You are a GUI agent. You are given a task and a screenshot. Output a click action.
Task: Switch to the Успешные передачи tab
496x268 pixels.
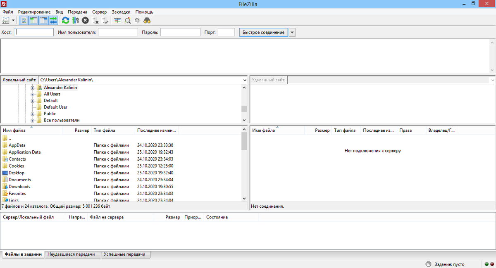point(126,254)
